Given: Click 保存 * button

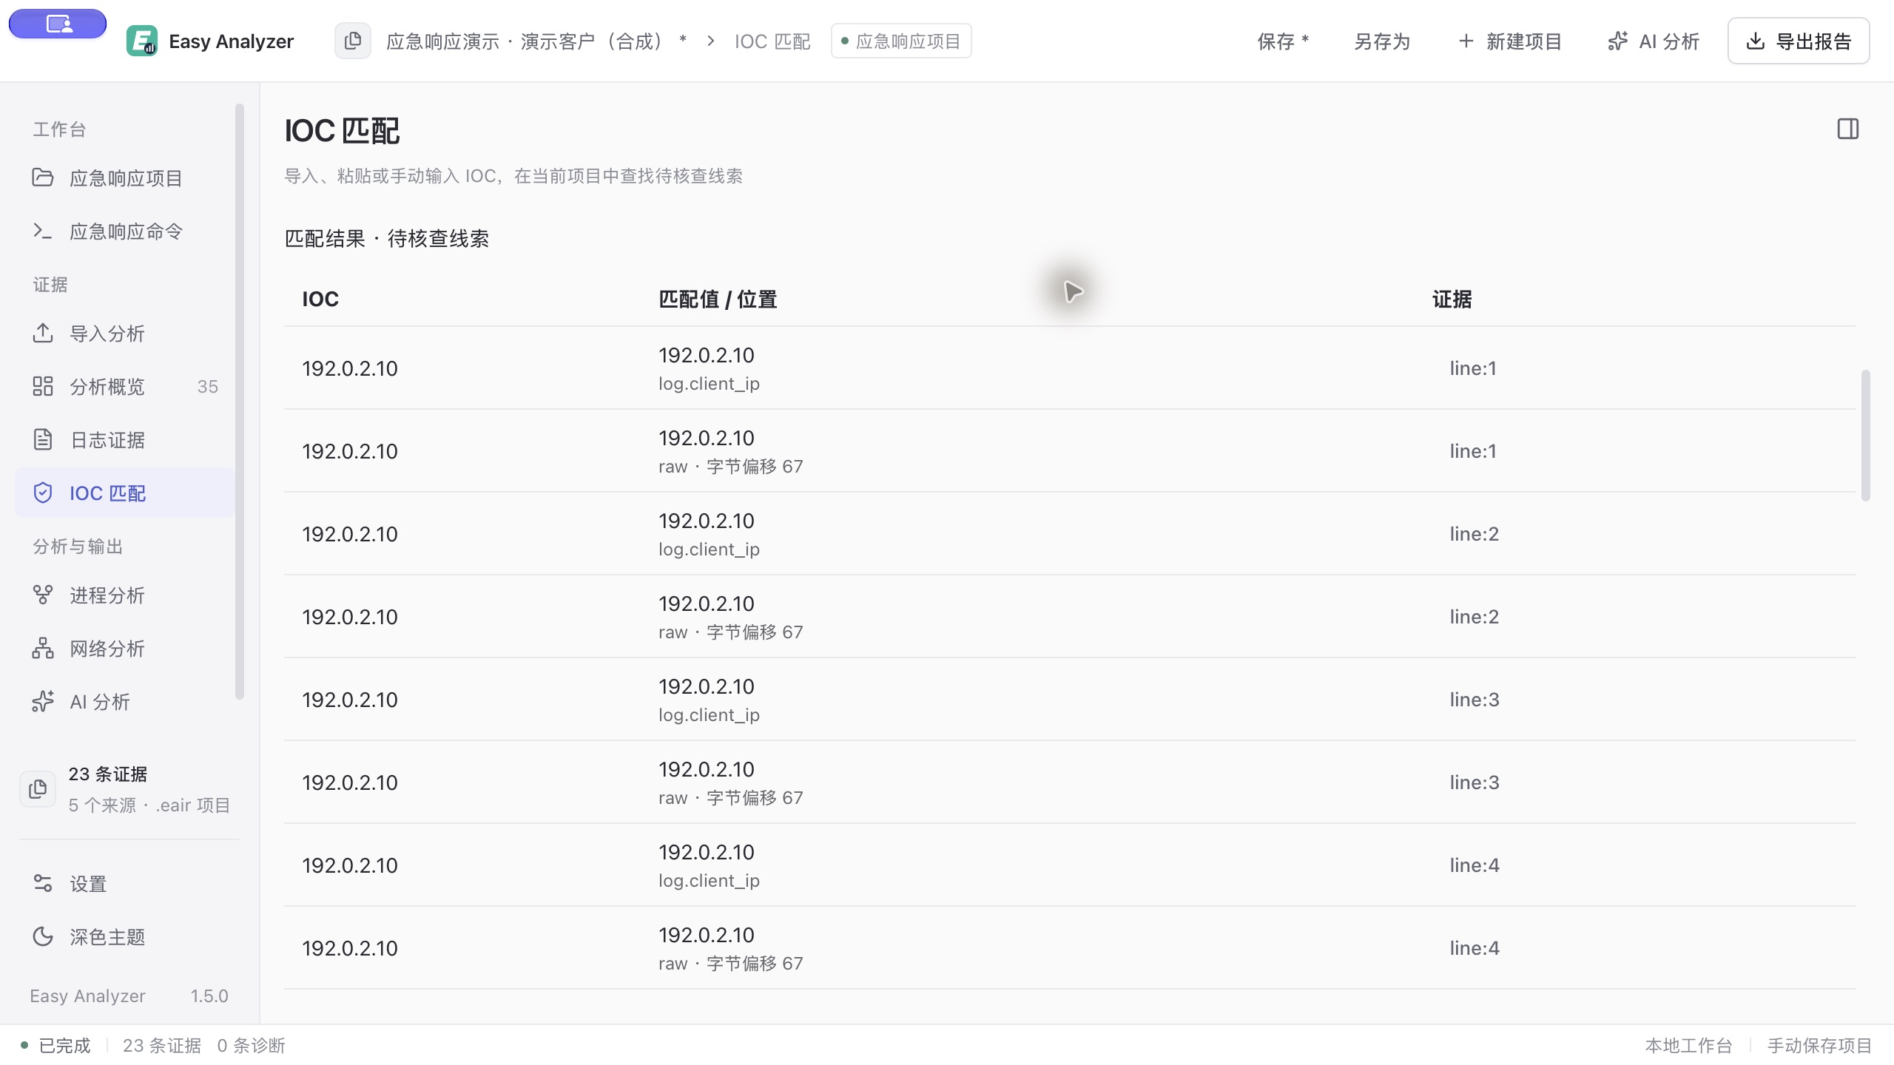Looking at the screenshot, I should (1283, 41).
